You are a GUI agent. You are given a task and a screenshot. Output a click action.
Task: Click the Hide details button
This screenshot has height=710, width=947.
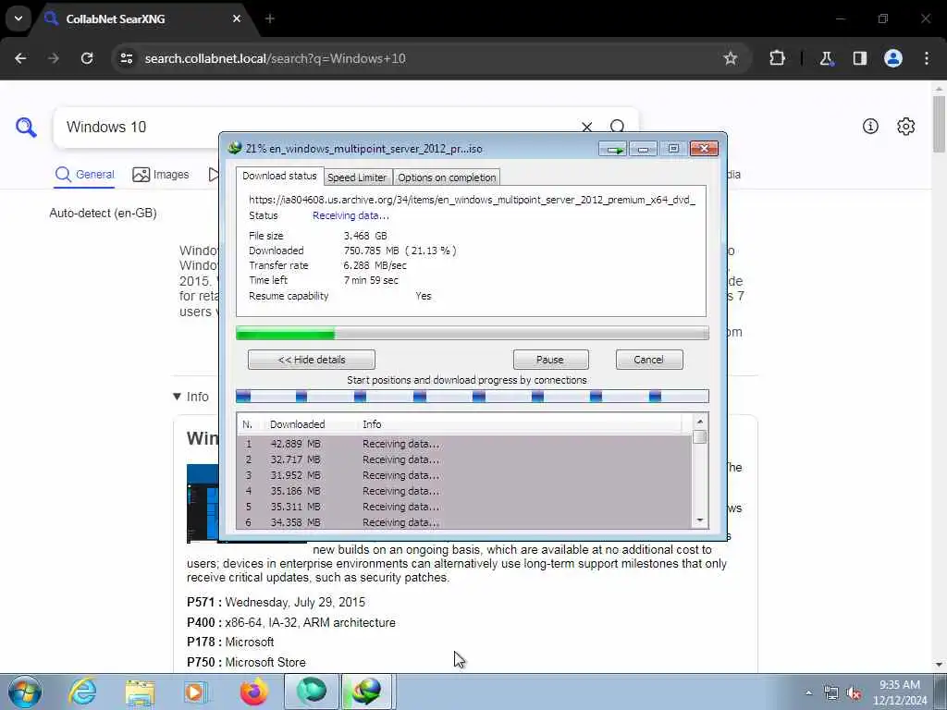[311, 360]
